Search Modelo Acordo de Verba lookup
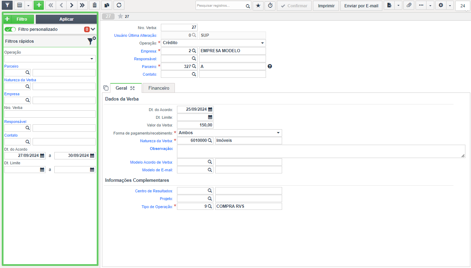 point(210,162)
